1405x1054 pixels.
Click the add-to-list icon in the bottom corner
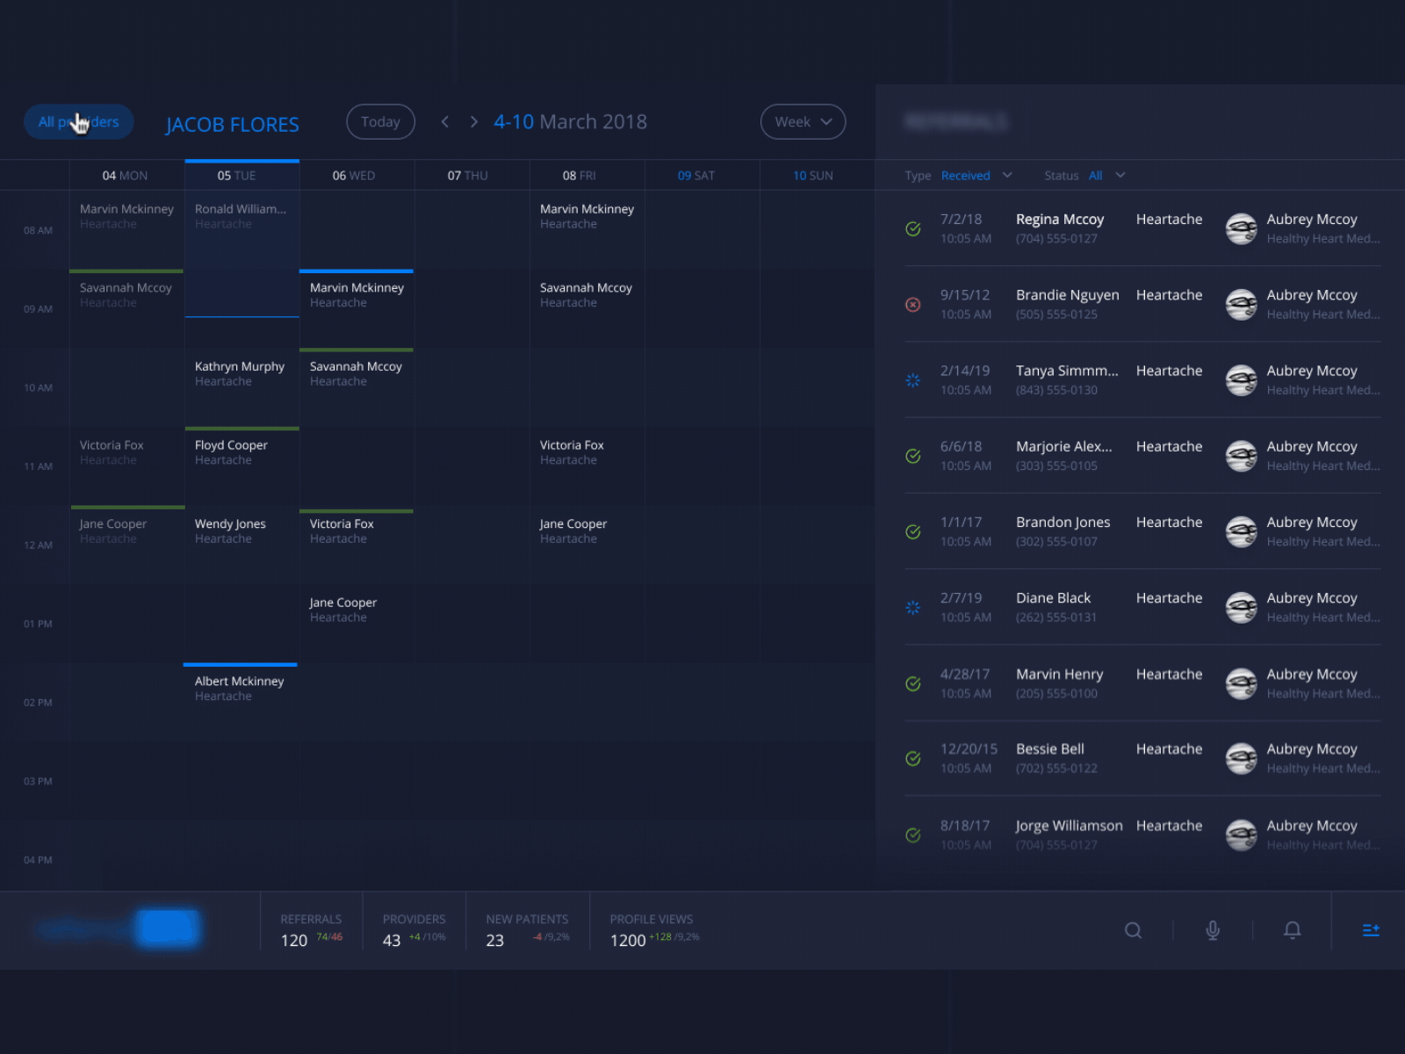point(1371,930)
